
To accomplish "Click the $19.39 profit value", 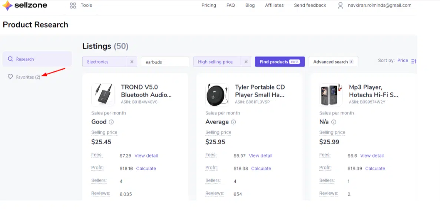I will tap(355, 169).
